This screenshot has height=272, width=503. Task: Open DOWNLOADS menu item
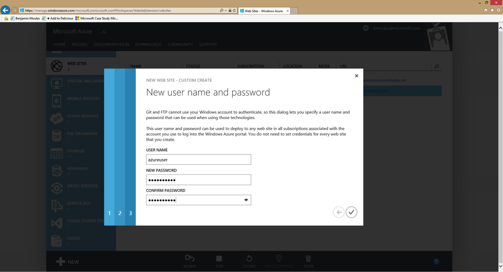click(148, 45)
